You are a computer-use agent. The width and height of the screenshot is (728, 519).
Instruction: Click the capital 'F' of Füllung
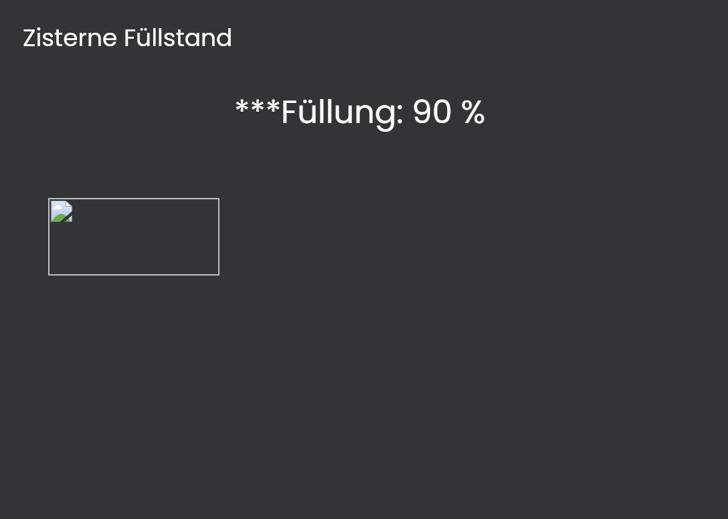tap(289, 112)
